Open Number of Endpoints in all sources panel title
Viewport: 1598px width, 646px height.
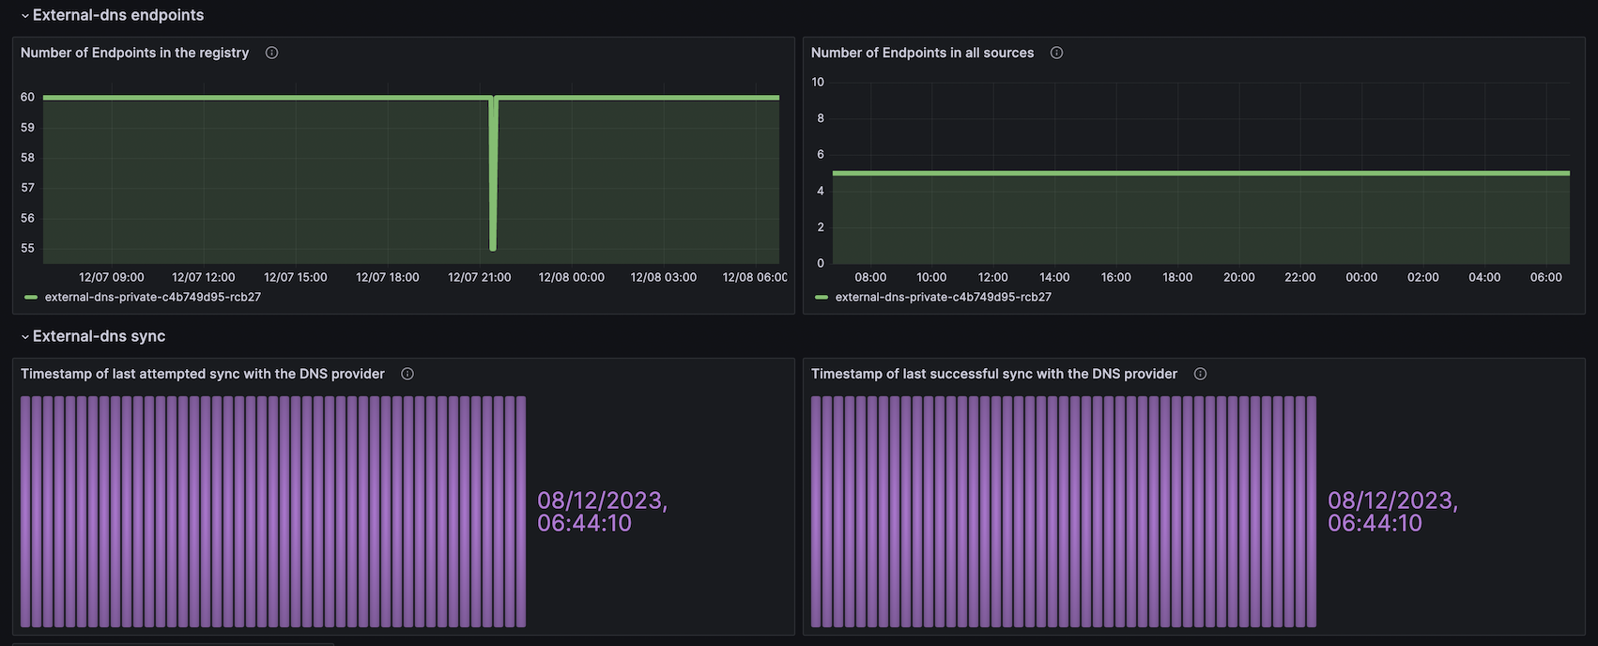point(922,53)
